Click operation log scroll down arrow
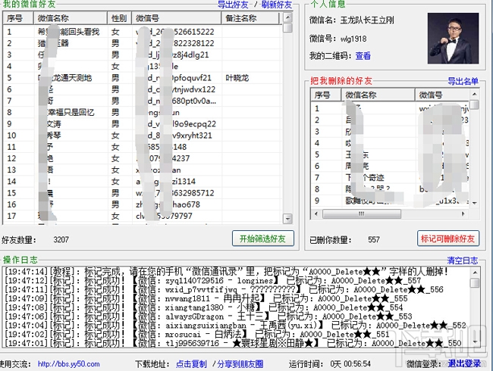 [x=475, y=341]
